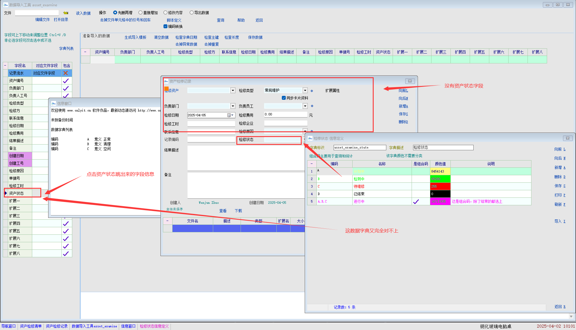Uncheck the 同步卡片资料 checkbox
The height and width of the screenshot is (330, 576).
coord(284,98)
